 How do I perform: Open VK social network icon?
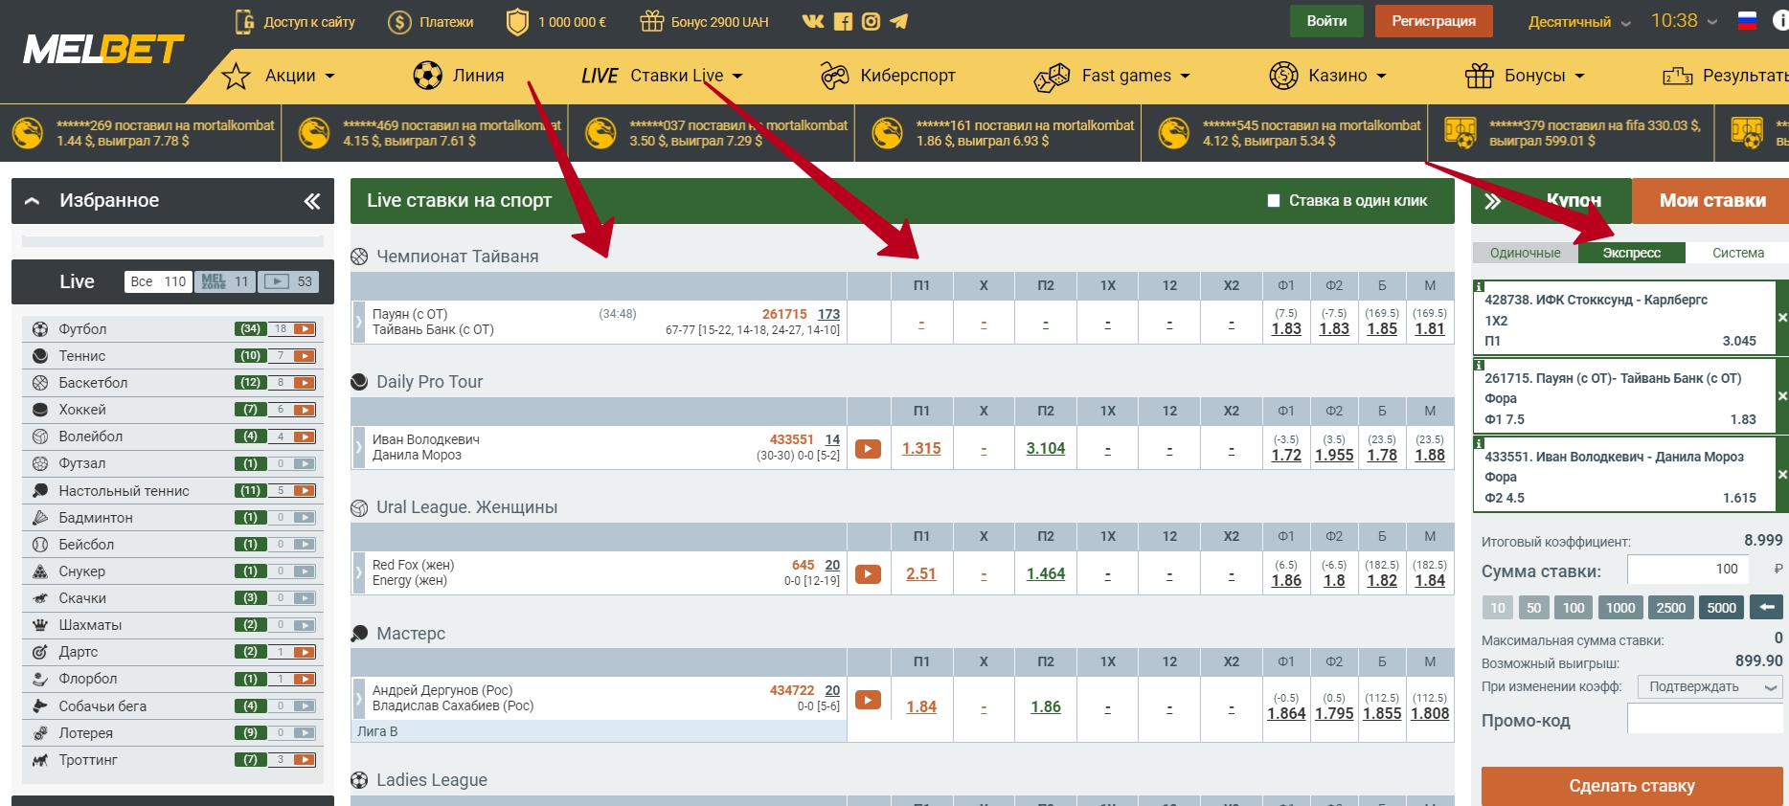pos(813,21)
